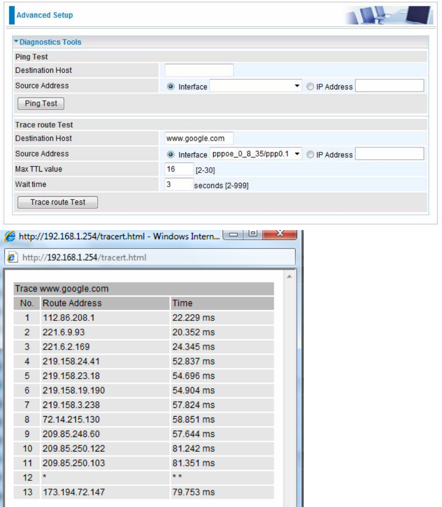Image resolution: width=442 pixels, height=507 pixels.
Task: Click route address 221.6.9.93
Action: [64, 332]
